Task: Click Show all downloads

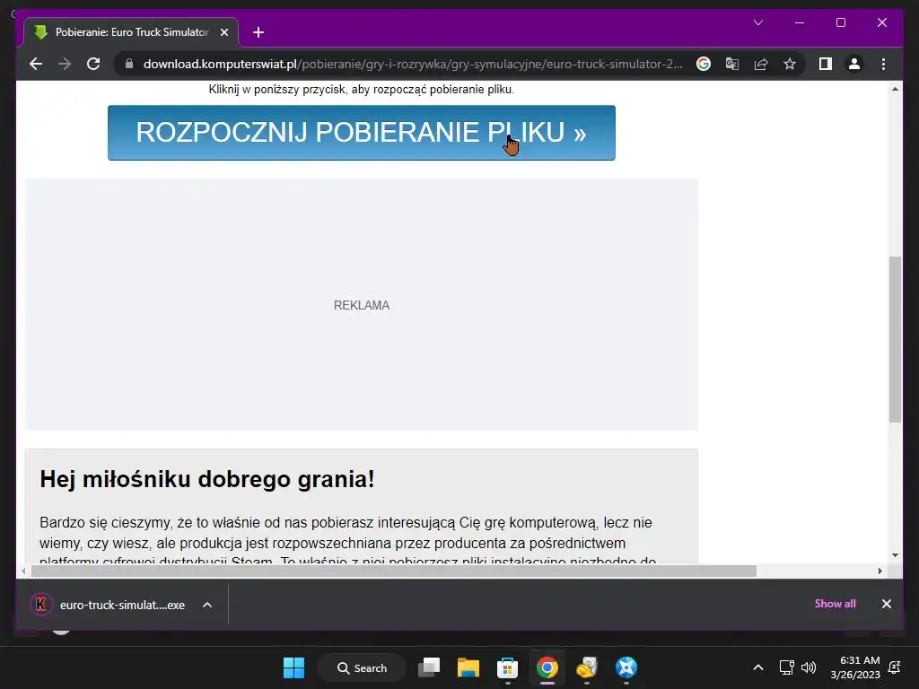Action: 835,604
